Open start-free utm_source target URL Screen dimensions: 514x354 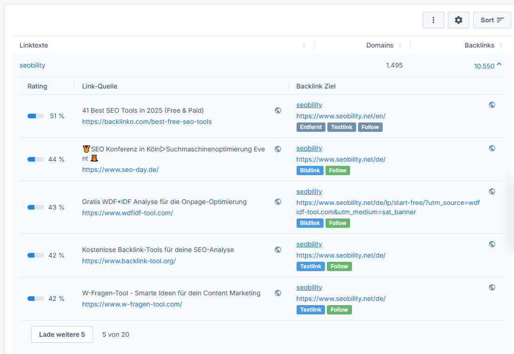point(388,207)
